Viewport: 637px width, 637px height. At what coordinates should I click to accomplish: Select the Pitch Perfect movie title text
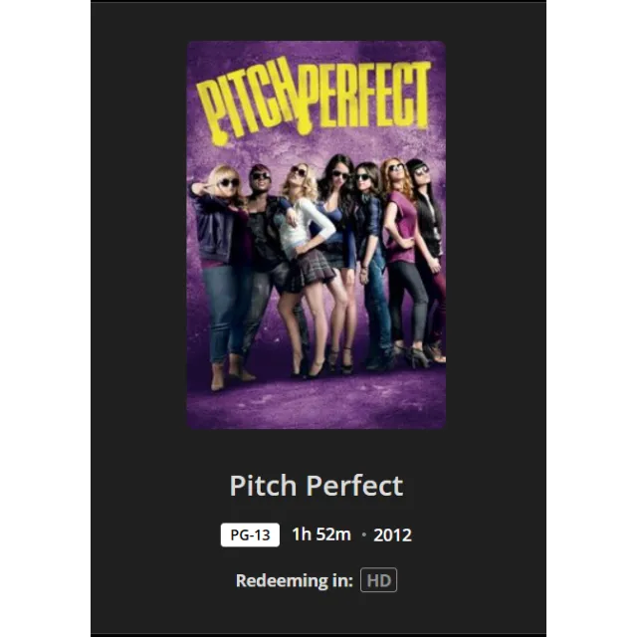click(x=317, y=485)
